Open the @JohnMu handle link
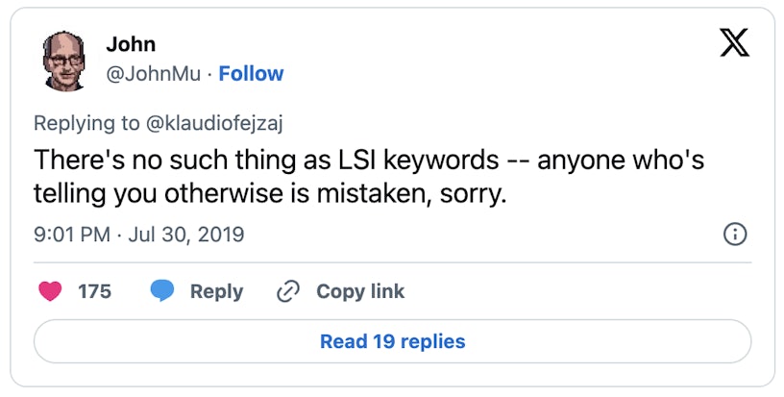Viewport: 784px width, 397px height. coord(158,74)
